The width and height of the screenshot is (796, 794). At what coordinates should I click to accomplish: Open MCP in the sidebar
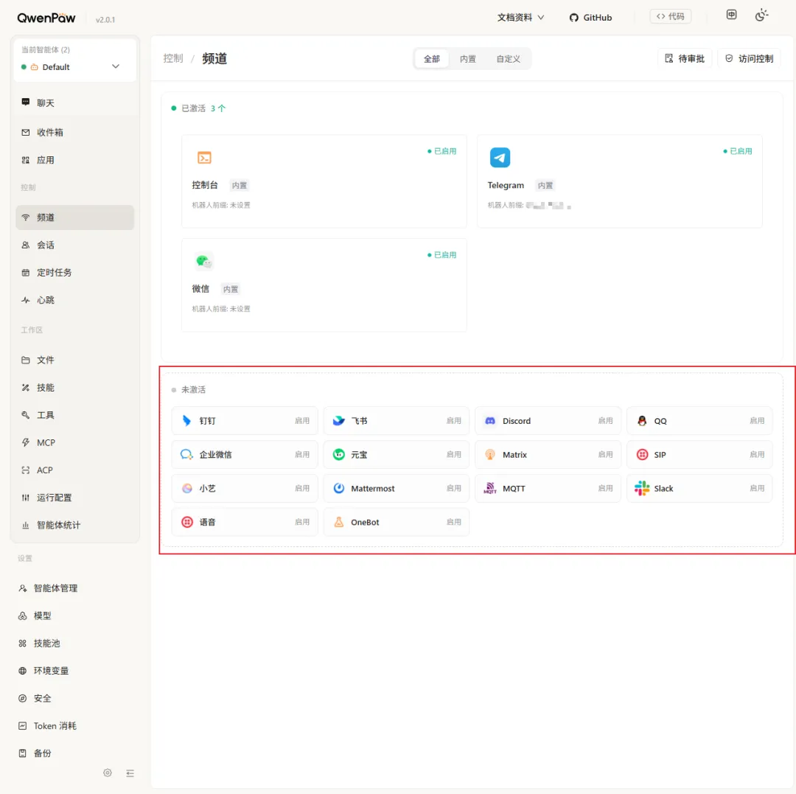(x=74, y=442)
